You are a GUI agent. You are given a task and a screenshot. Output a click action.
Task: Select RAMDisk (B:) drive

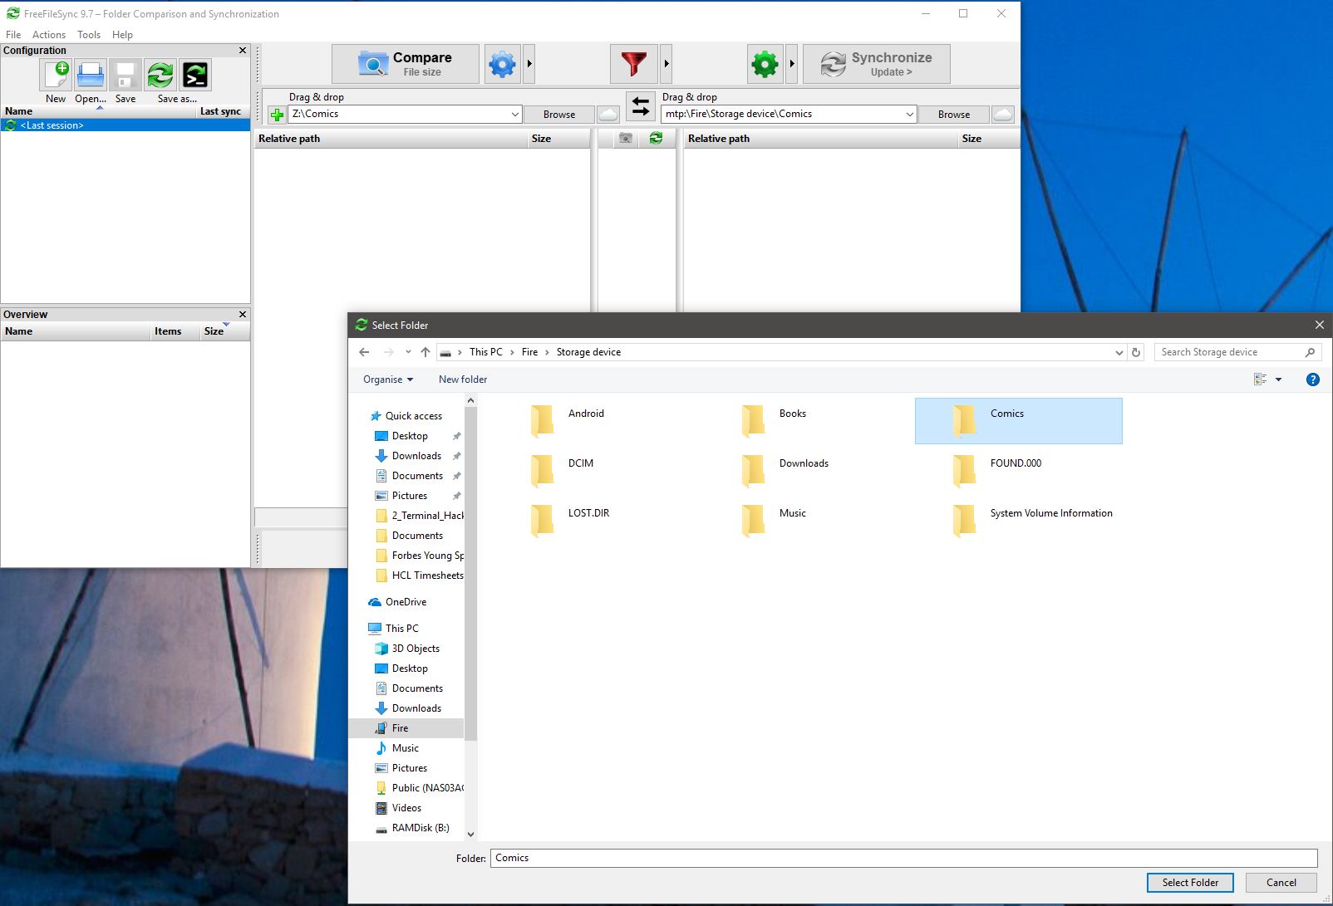click(407, 828)
